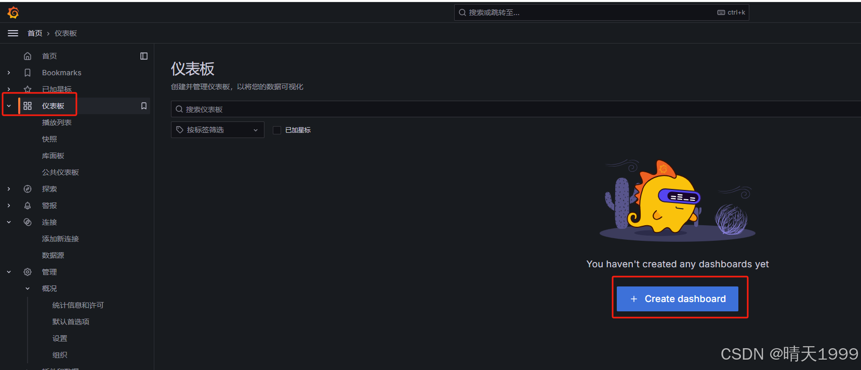The width and height of the screenshot is (861, 370).
Task: Click the Create dashboard button
Action: (677, 299)
